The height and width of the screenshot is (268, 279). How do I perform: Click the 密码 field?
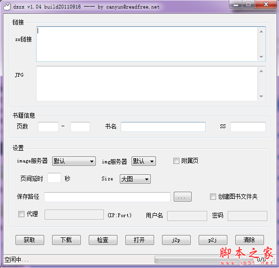click(x=248, y=216)
